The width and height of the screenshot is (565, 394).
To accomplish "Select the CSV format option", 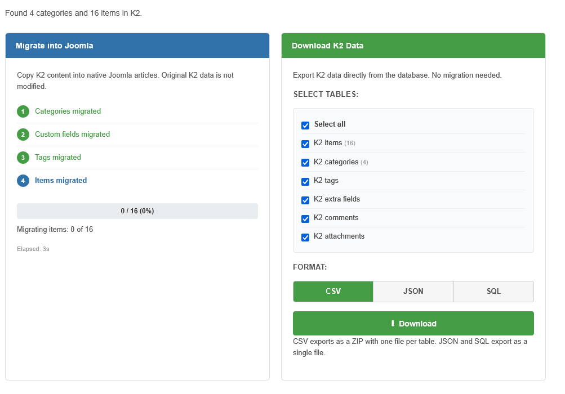I will pyautogui.click(x=333, y=291).
